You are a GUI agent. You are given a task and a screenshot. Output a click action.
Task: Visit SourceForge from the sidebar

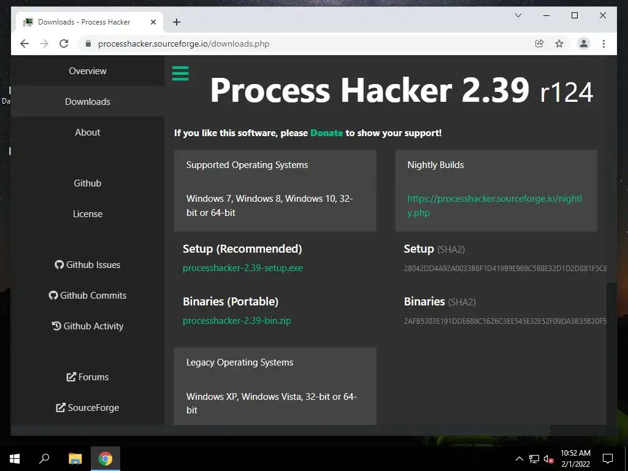(x=87, y=408)
